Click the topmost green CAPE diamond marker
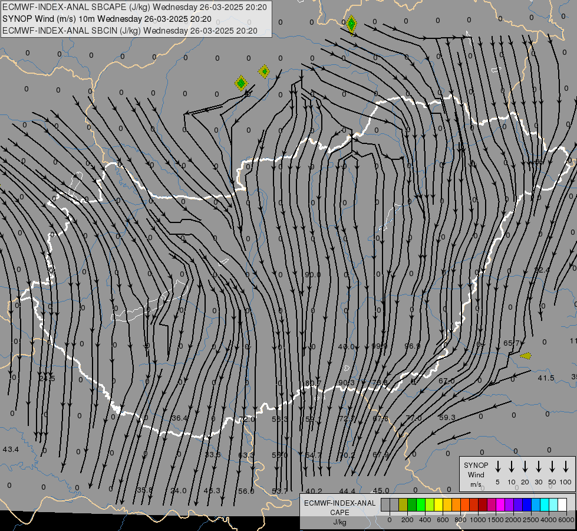This screenshot has width=577, height=531. pyautogui.click(x=351, y=24)
